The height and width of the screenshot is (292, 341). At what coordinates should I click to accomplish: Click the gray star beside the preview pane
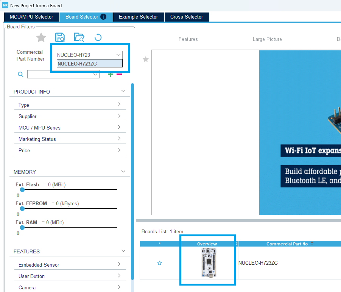click(x=146, y=59)
